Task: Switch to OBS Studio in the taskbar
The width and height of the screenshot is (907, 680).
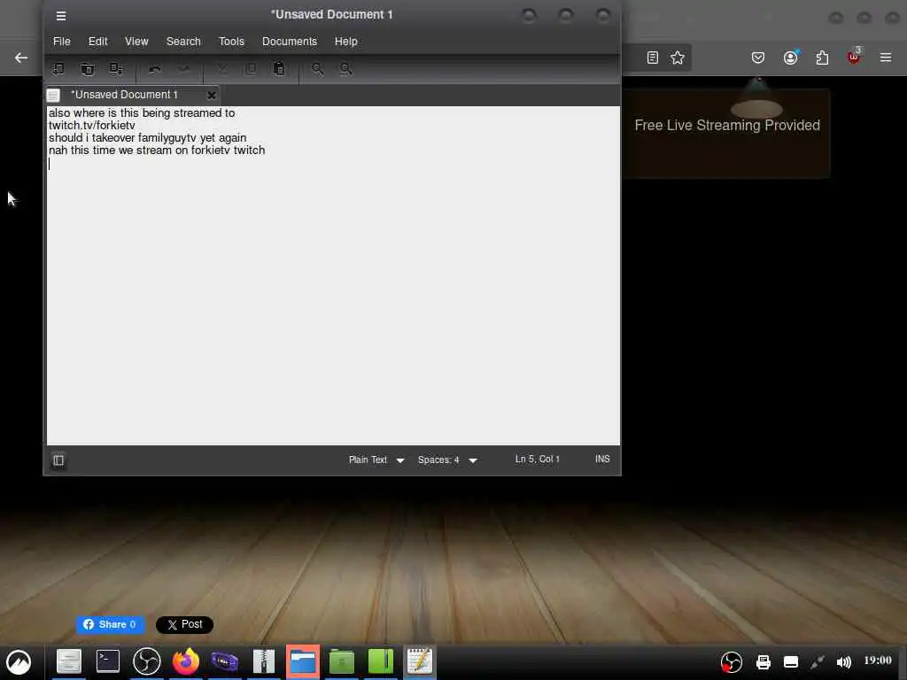Action: [146, 661]
